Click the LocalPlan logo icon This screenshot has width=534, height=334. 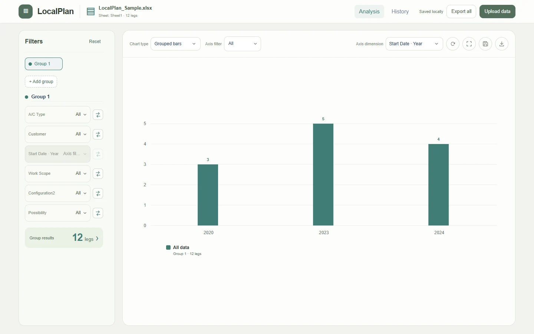coord(26,12)
